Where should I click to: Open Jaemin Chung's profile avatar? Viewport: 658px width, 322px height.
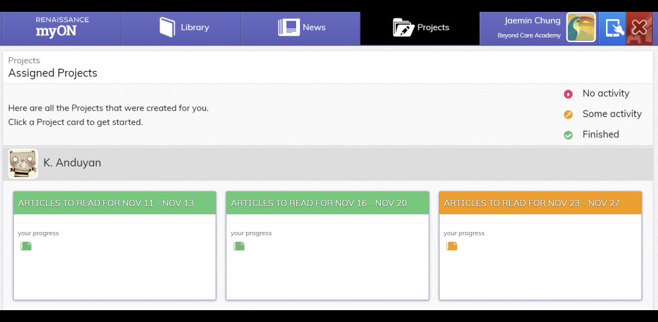(x=581, y=27)
